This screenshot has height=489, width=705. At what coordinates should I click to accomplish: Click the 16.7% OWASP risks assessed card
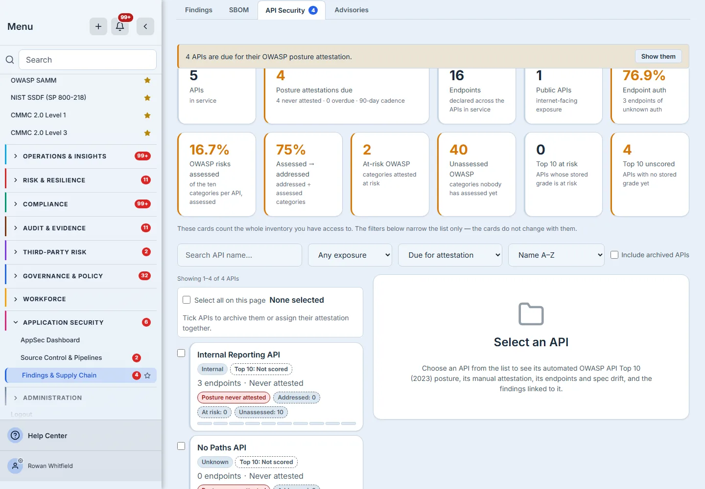point(216,175)
